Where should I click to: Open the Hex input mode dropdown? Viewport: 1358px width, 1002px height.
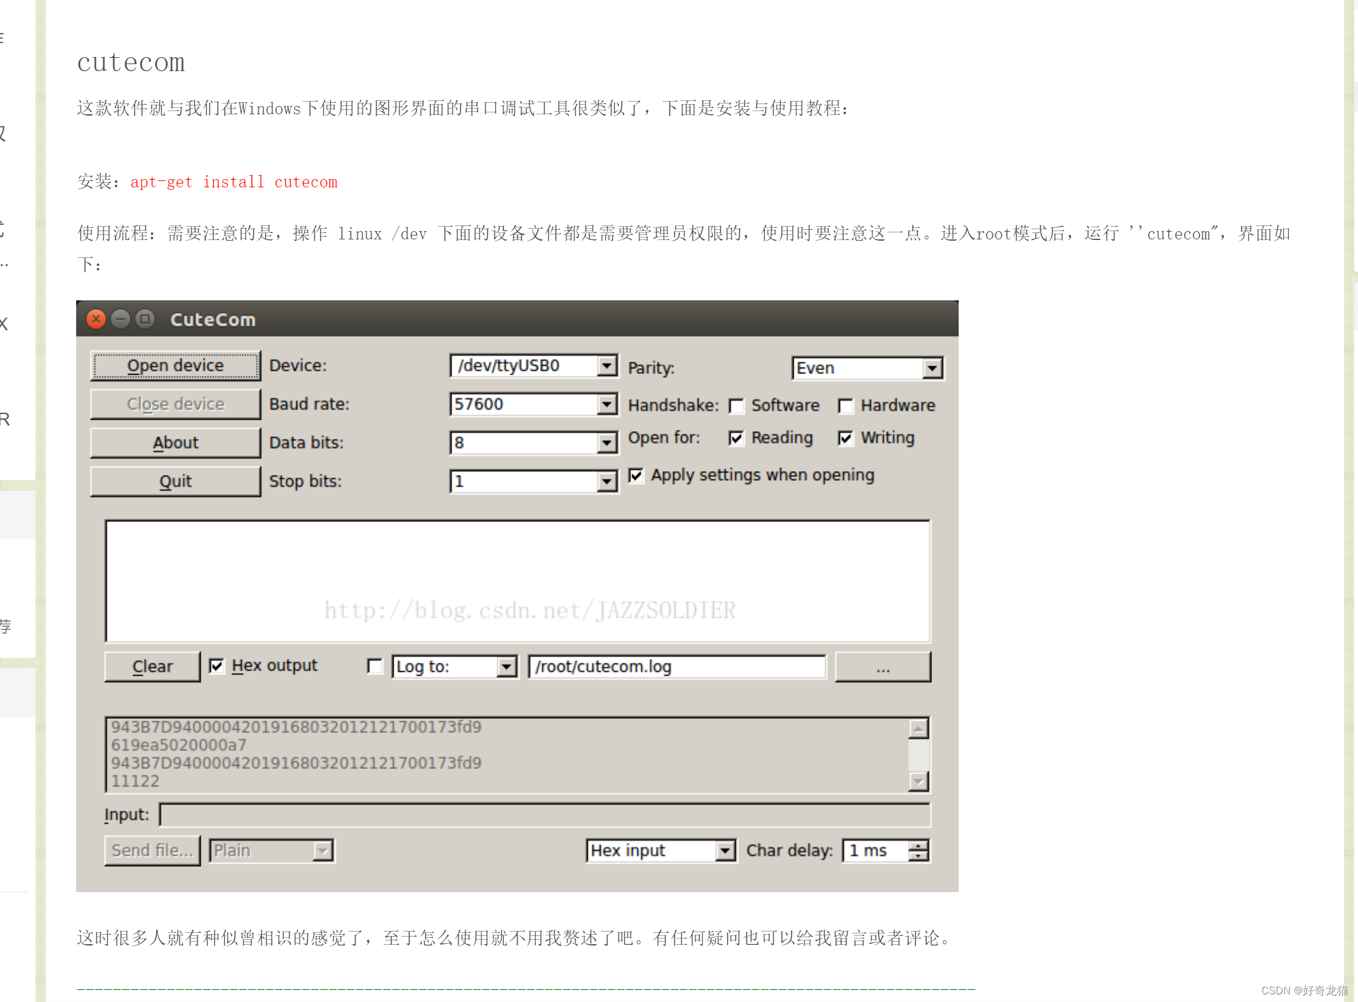tap(725, 851)
